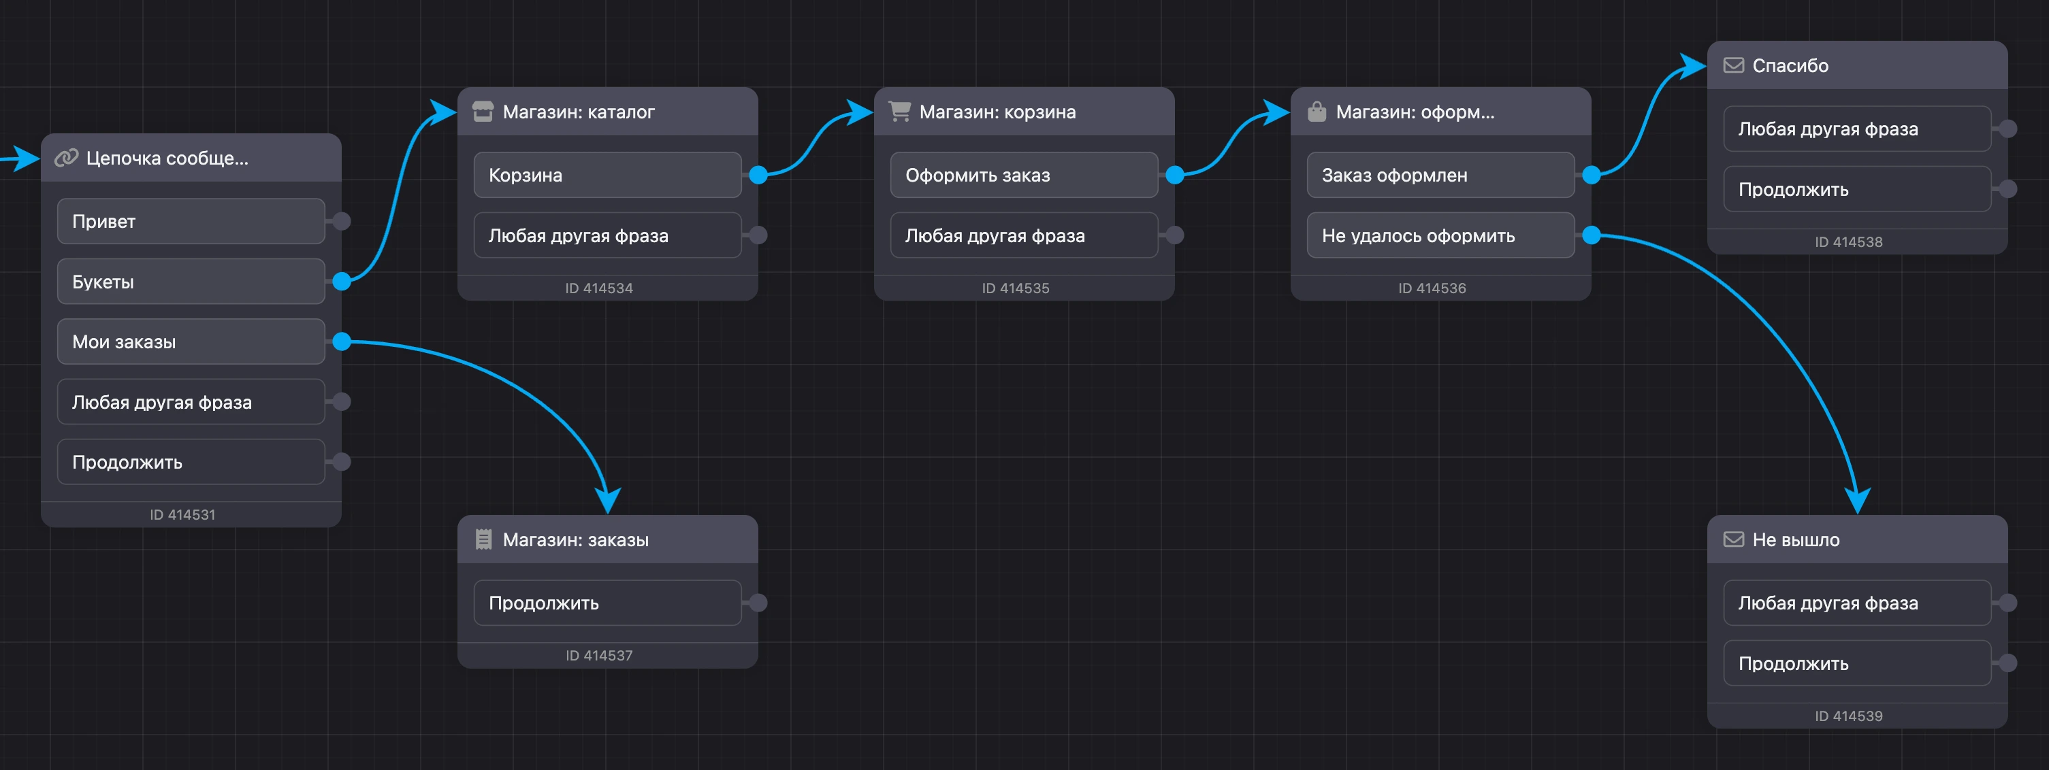Click the envelope icon on Спасибо node
The height and width of the screenshot is (770, 2049).
(x=1733, y=65)
